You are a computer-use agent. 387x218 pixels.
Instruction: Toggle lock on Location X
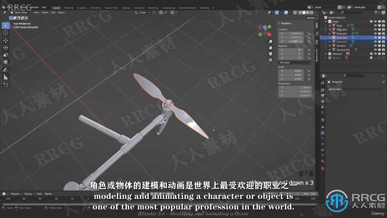tap(309, 34)
